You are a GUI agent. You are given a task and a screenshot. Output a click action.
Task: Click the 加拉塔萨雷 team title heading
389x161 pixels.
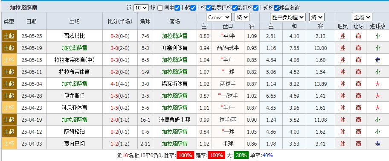[x=23, y=8]
